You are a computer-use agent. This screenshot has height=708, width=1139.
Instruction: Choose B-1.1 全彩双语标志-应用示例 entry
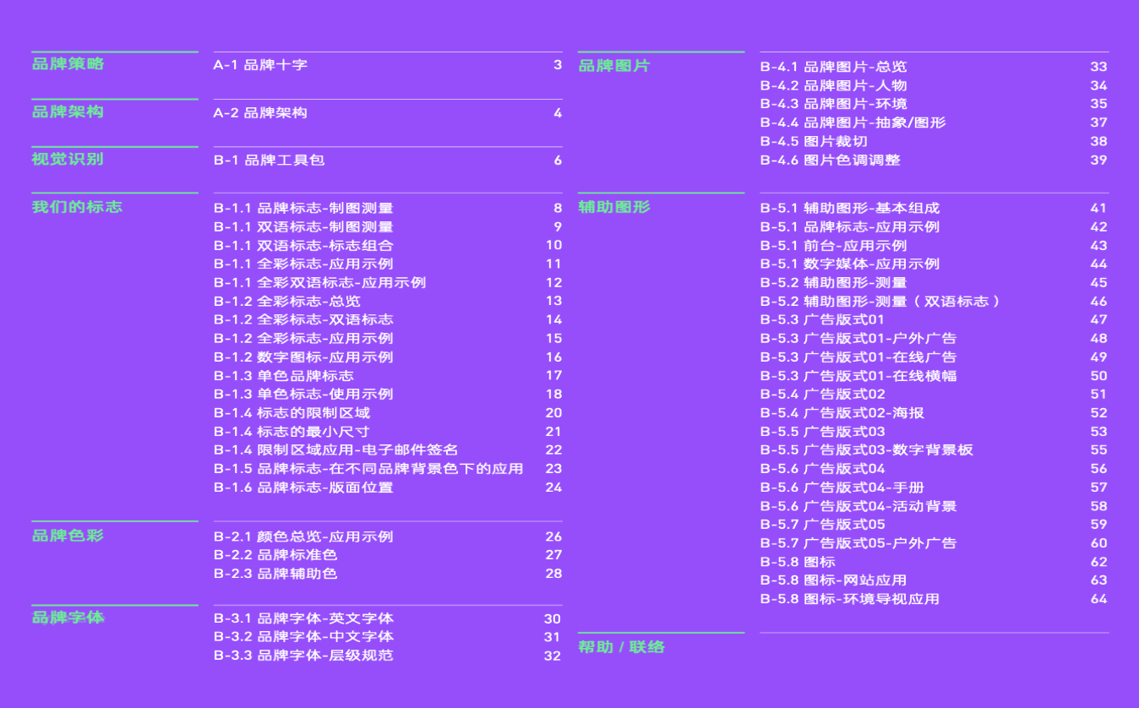point(319,282)
